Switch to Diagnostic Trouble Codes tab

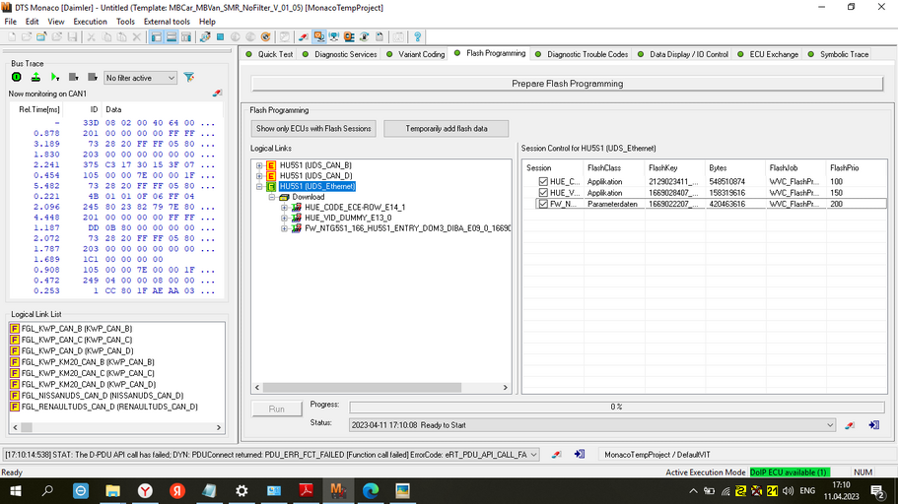click(582, 54)
